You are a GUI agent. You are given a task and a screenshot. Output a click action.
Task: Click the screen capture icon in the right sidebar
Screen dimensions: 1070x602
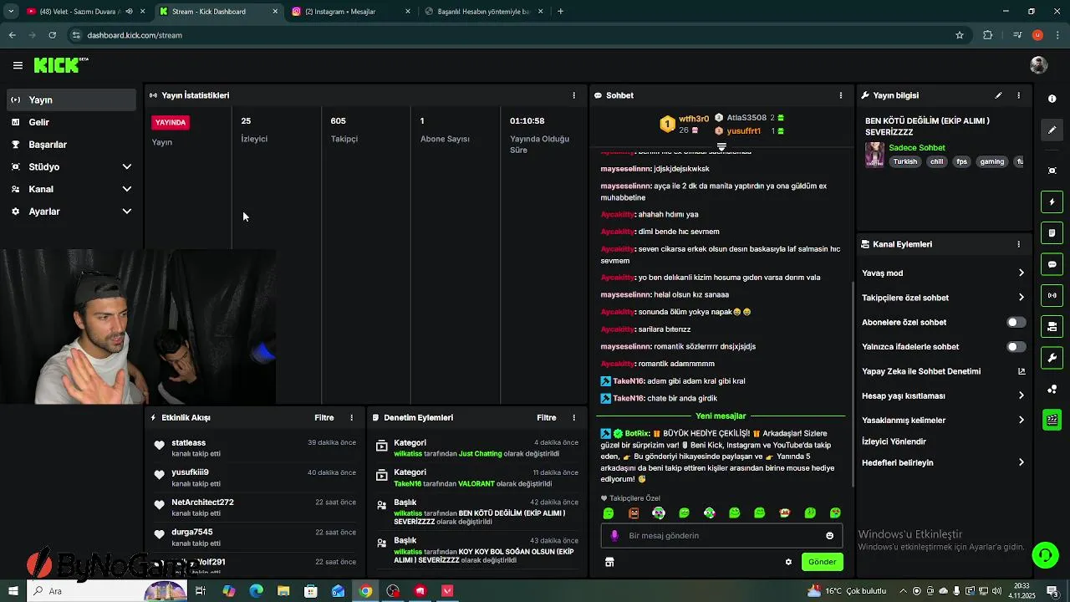1052,171
